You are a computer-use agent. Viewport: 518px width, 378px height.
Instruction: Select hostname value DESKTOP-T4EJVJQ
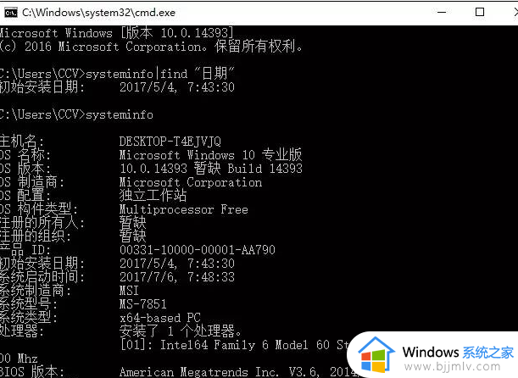point(170,142)
